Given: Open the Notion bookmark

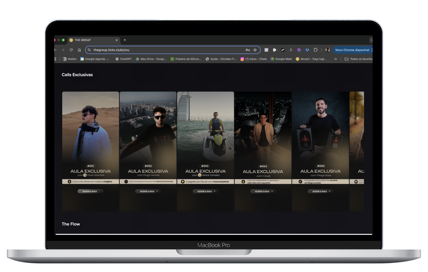Looking at the screenshot, I should tap(70, 59).
